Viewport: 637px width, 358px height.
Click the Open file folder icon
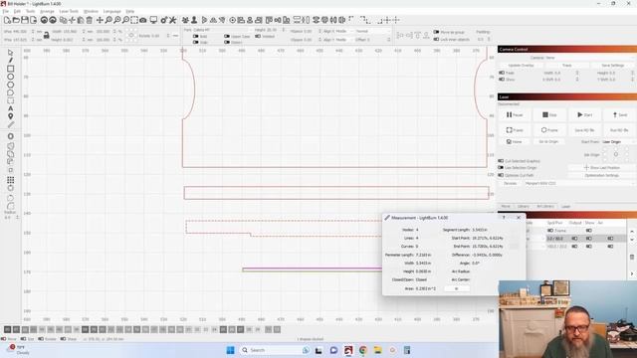click(16, 20)
